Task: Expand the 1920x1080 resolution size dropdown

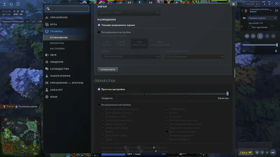Action: click(131, 57)
